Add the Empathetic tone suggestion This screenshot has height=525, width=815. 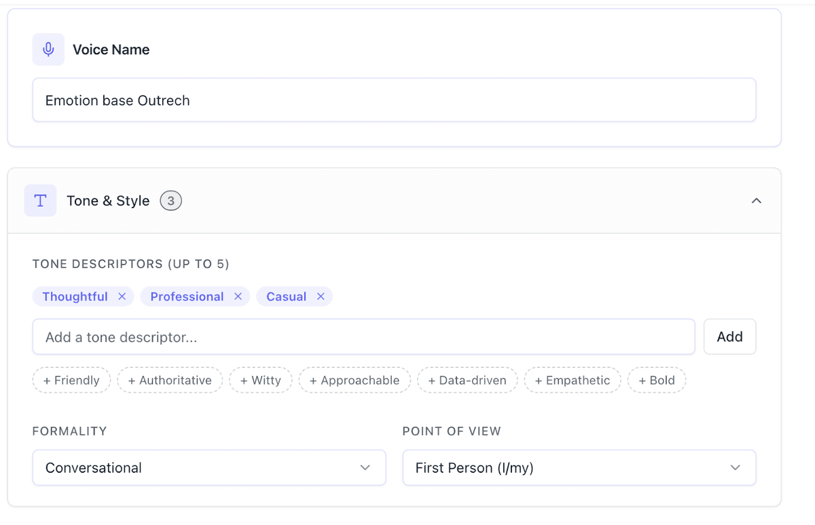[x=572, y=381]
